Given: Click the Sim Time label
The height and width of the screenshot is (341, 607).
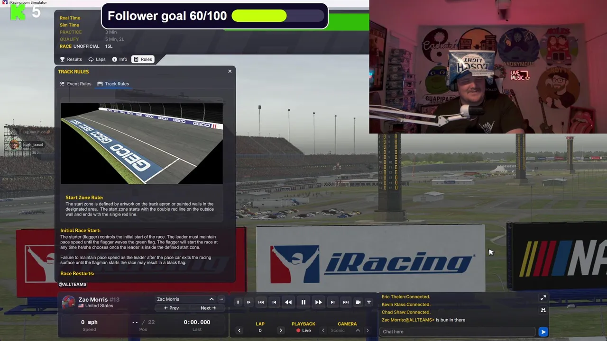Looking at the screenshot, I should tap(69, 25).
